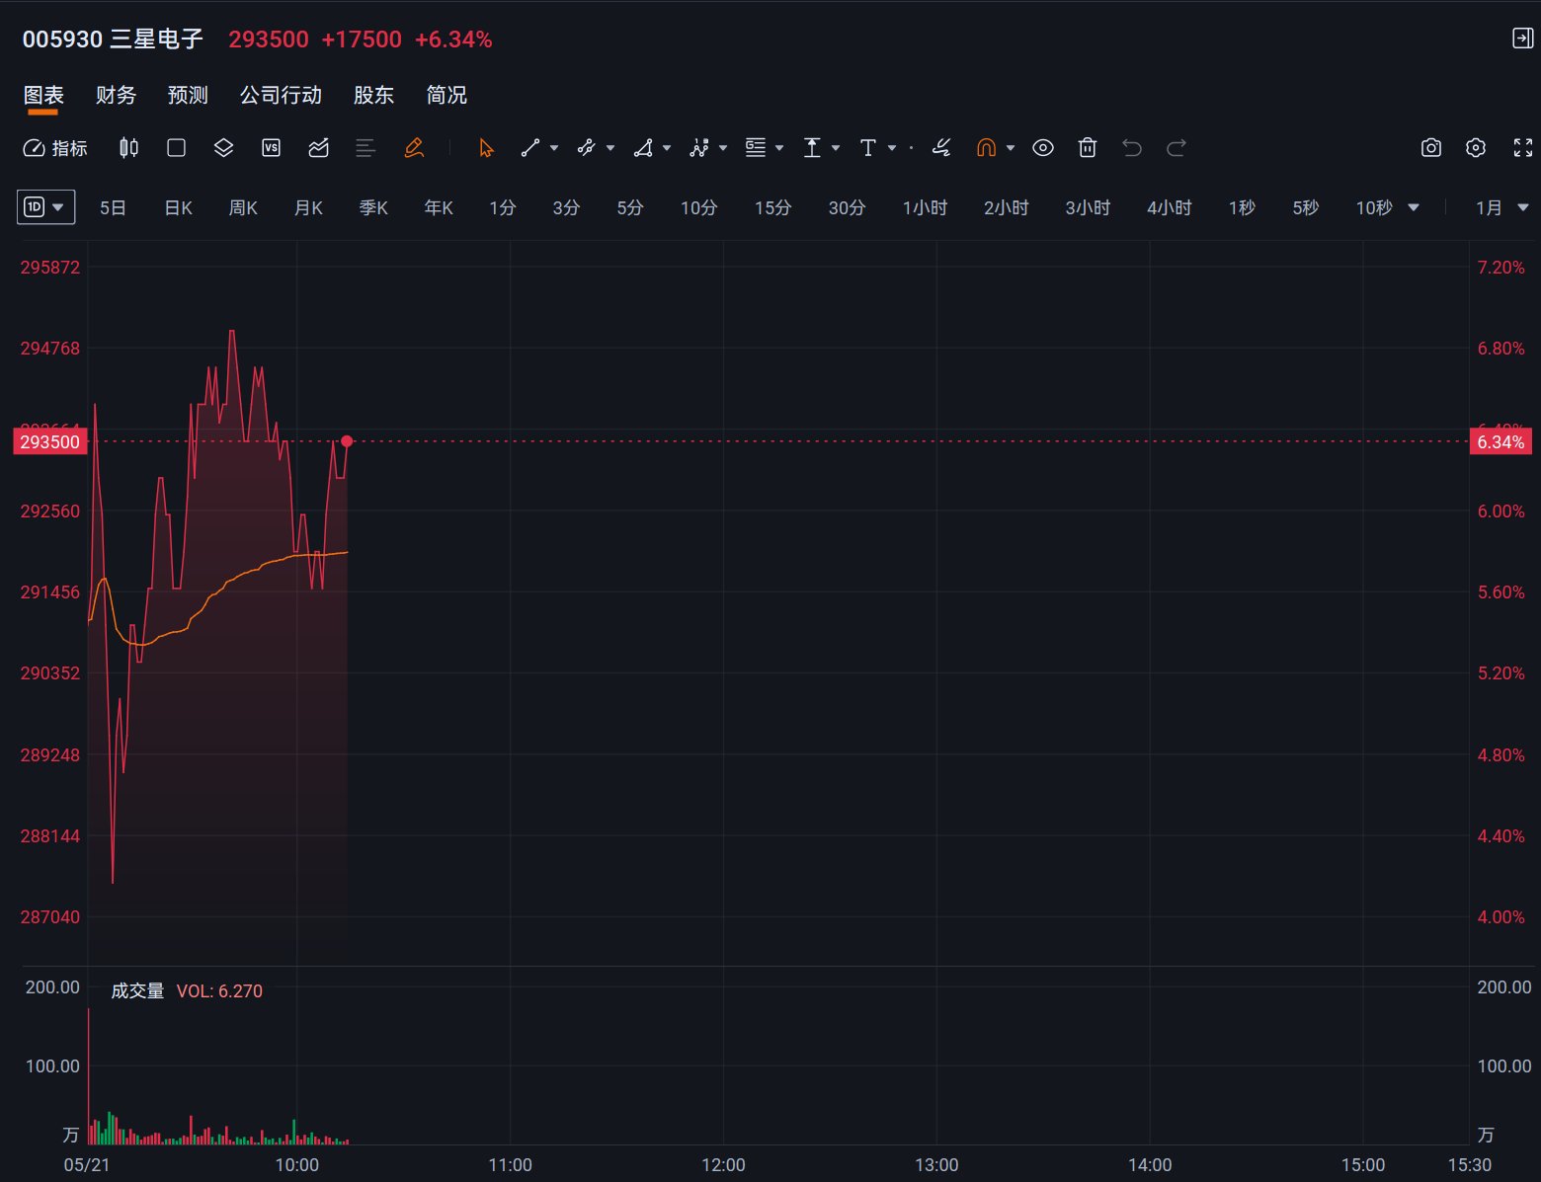
Task: Open the 股东 tab
Action: (x=373, y=95)
